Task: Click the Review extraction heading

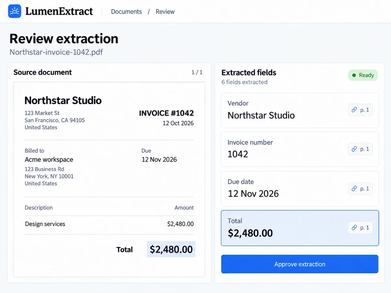Action: 64,38
